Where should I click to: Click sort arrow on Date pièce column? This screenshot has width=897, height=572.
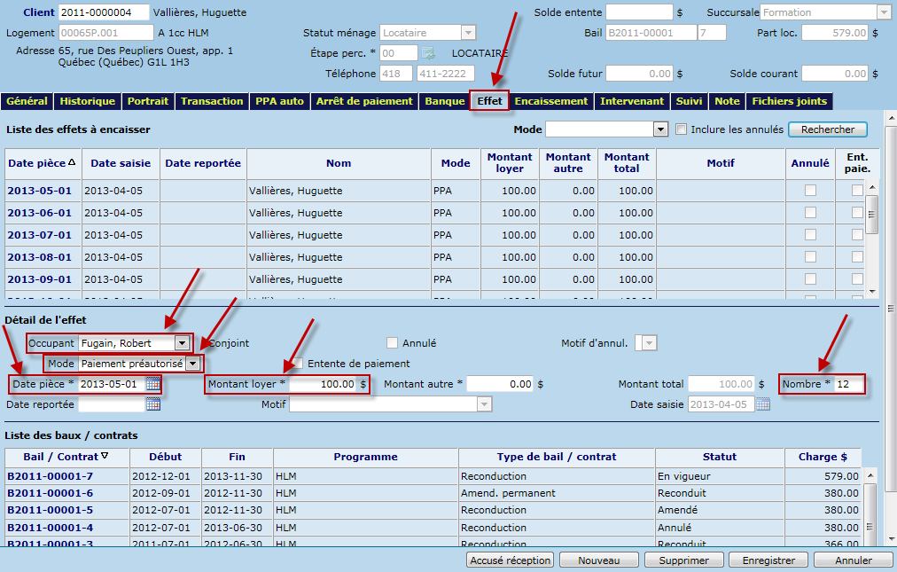click(72, 163)
